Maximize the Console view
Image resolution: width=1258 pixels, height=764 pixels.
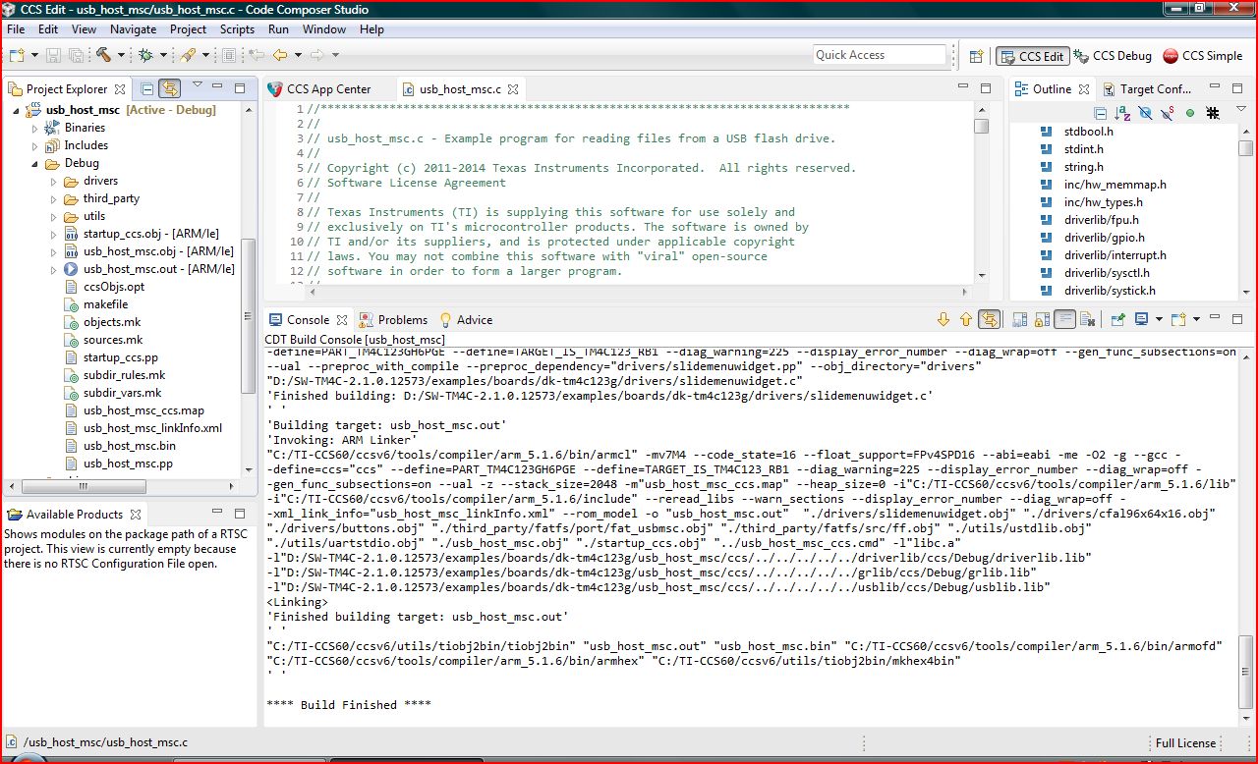(1237, 318)
